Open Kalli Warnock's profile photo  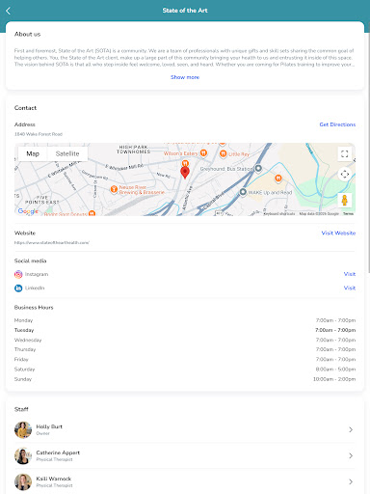tap(23, 481)
